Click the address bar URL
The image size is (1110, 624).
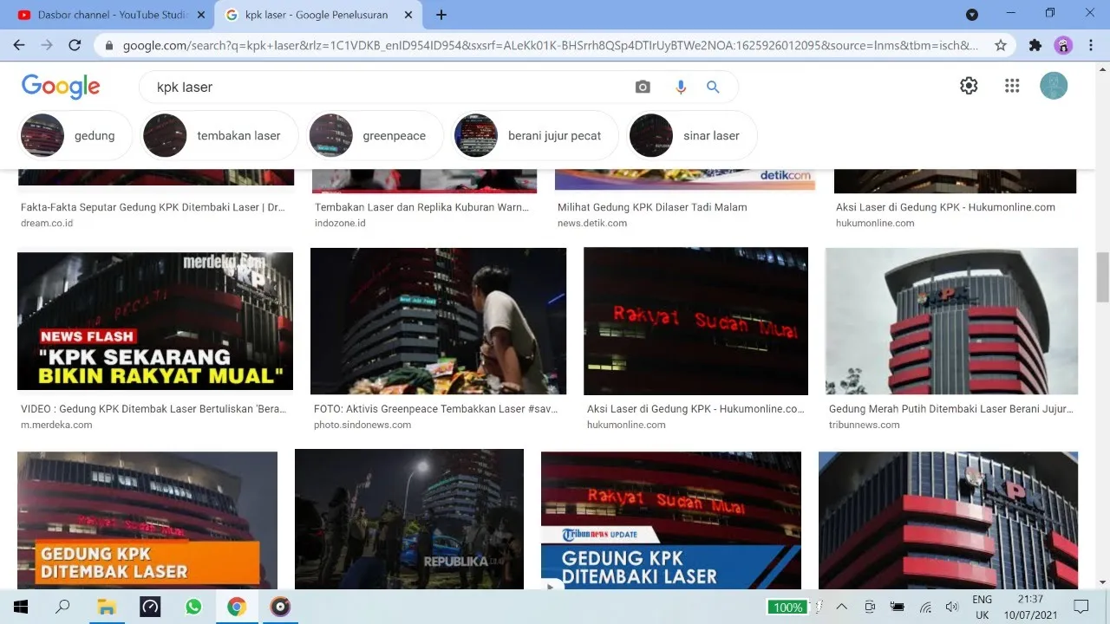coord(550,45)
